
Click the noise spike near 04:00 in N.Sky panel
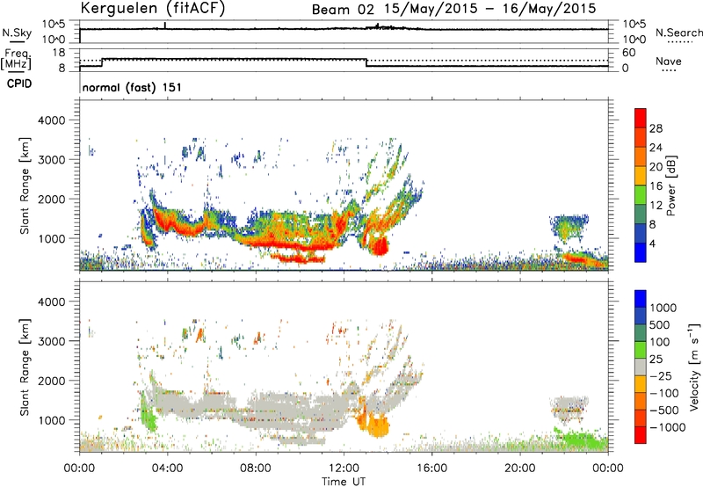(x=165, y=25)
